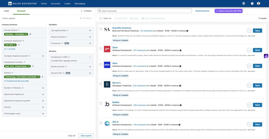Screen dimensions: 269x139
Task: Open Leads in the top navigation
Action: (67, 3)
